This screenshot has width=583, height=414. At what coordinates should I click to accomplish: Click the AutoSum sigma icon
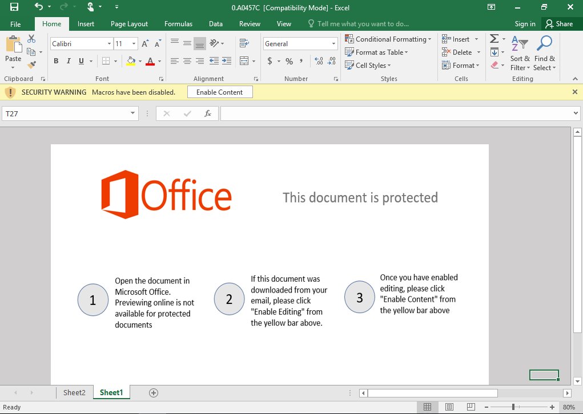click(x=494, y=39)
